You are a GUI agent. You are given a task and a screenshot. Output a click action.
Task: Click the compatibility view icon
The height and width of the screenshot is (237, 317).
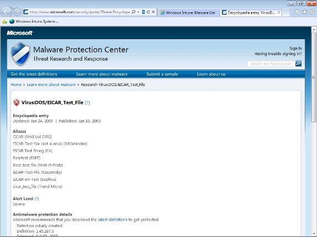click(x=143, y=12)
